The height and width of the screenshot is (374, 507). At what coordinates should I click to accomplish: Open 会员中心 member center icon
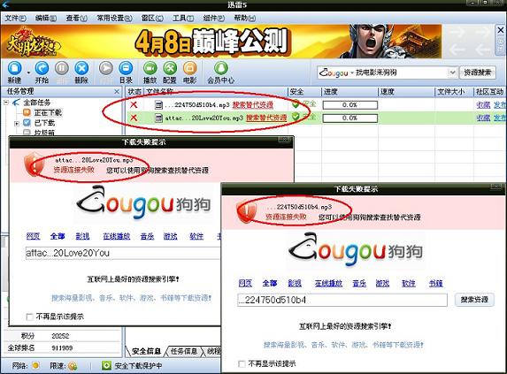tap(221, 68)
